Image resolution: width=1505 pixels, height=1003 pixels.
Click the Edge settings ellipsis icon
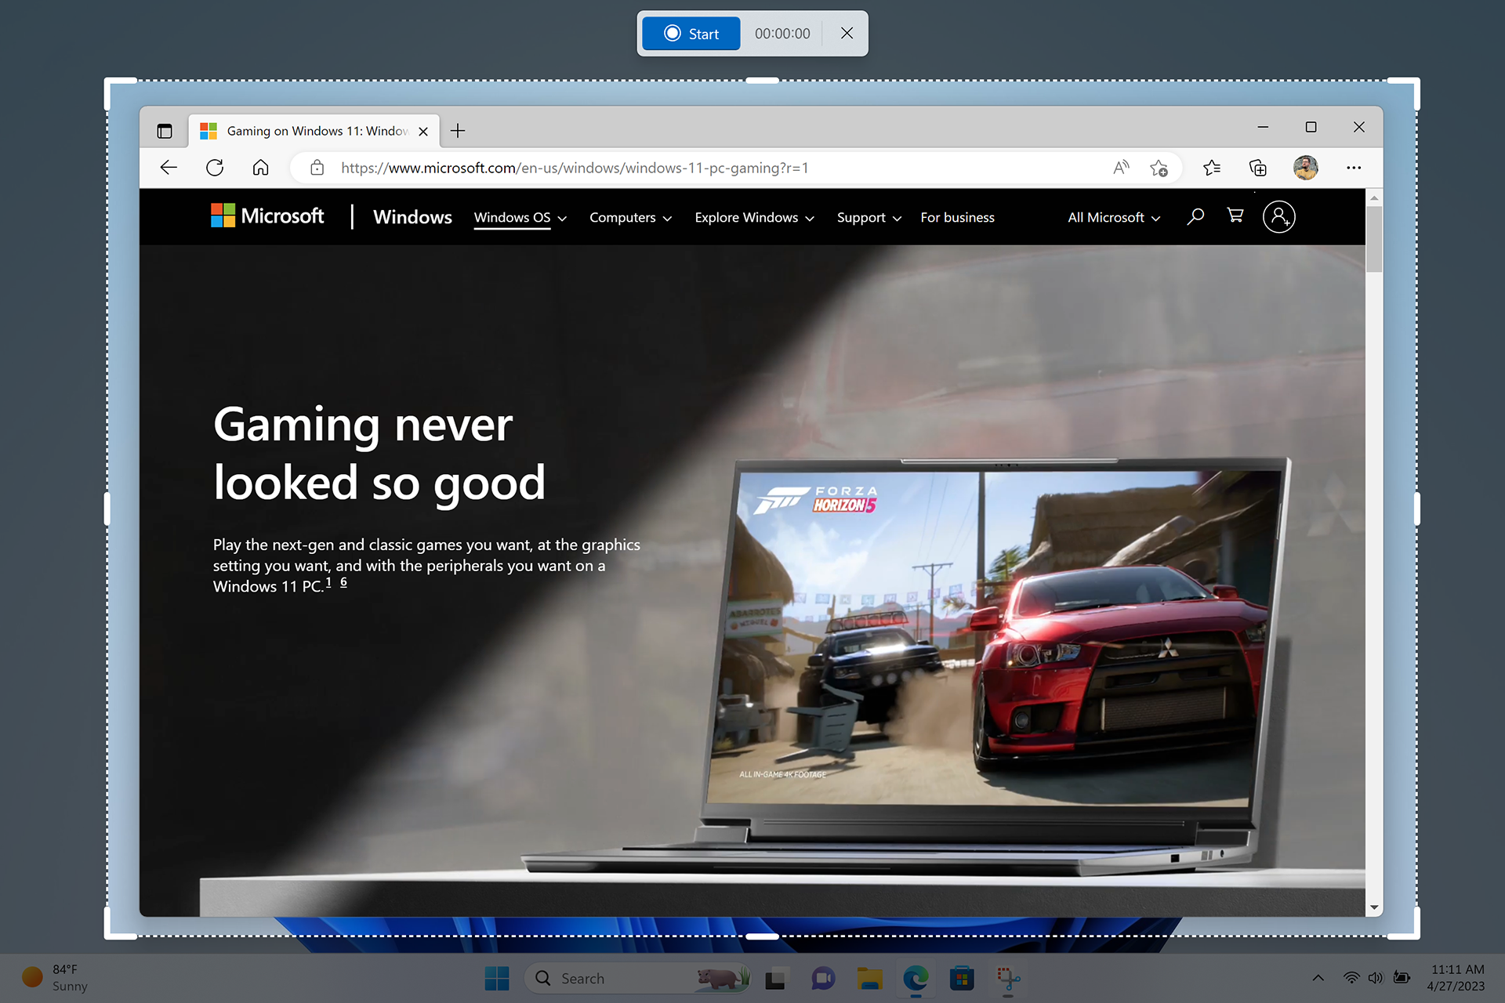[1353, 168]
